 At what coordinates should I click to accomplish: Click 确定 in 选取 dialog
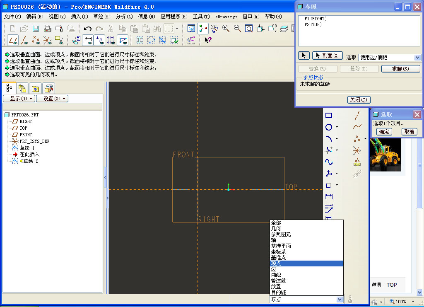coord(384,131)
